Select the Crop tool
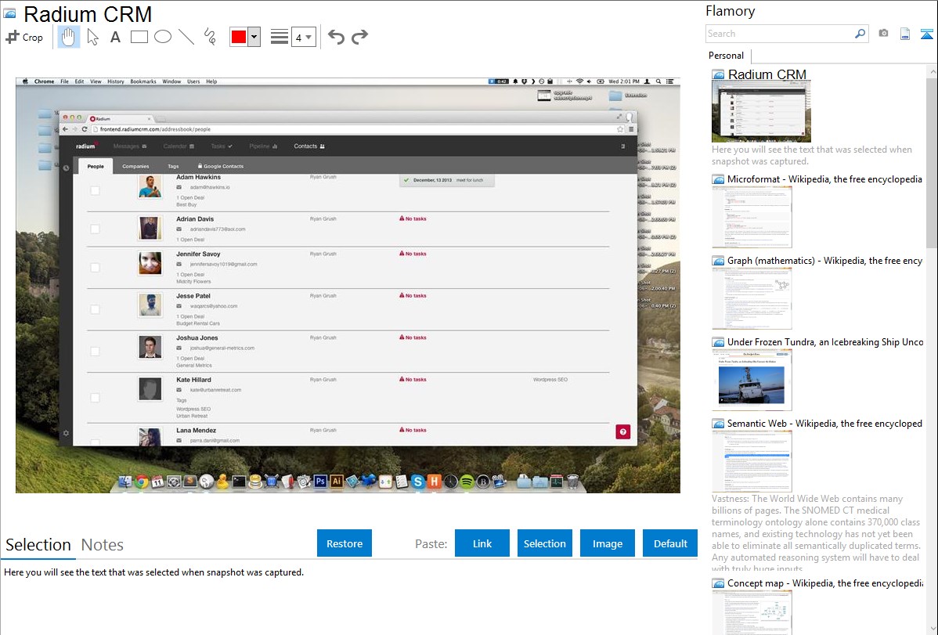 [x=24, y=37]
